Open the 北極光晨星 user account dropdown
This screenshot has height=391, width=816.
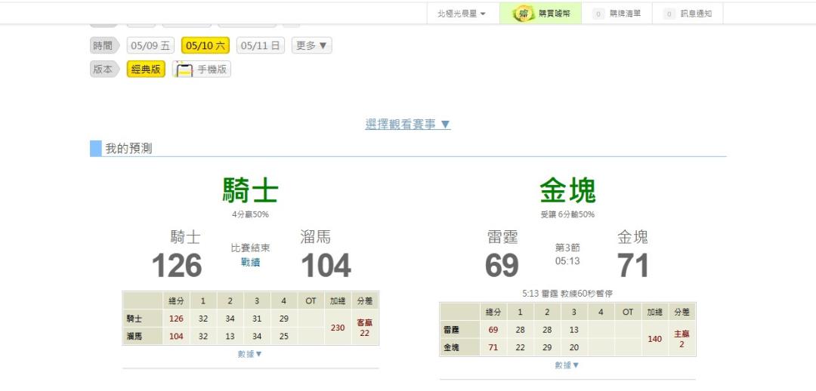pos(462,14)
